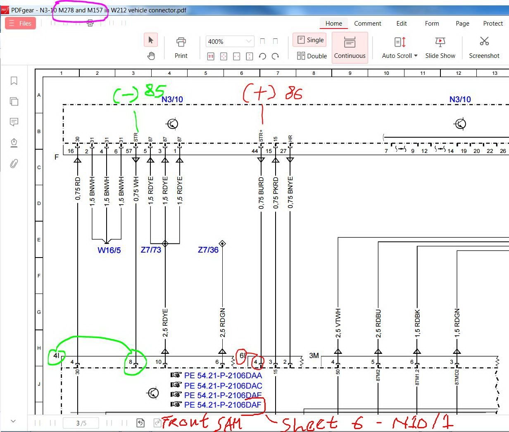Rotate page counterclockwise
The height and width of the screenshot is (432, 509).
pos(262,56)
